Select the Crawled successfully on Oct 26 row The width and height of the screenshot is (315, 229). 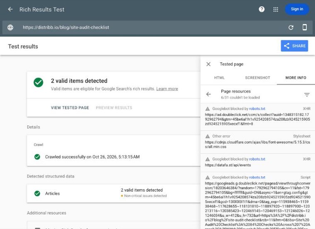92,157
